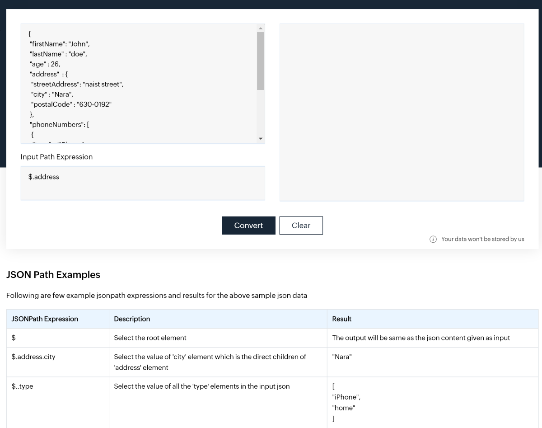Click the JSON input scrollbar thumb
The height and width of the screenshot is (428, 542).
tap(261, 61)
